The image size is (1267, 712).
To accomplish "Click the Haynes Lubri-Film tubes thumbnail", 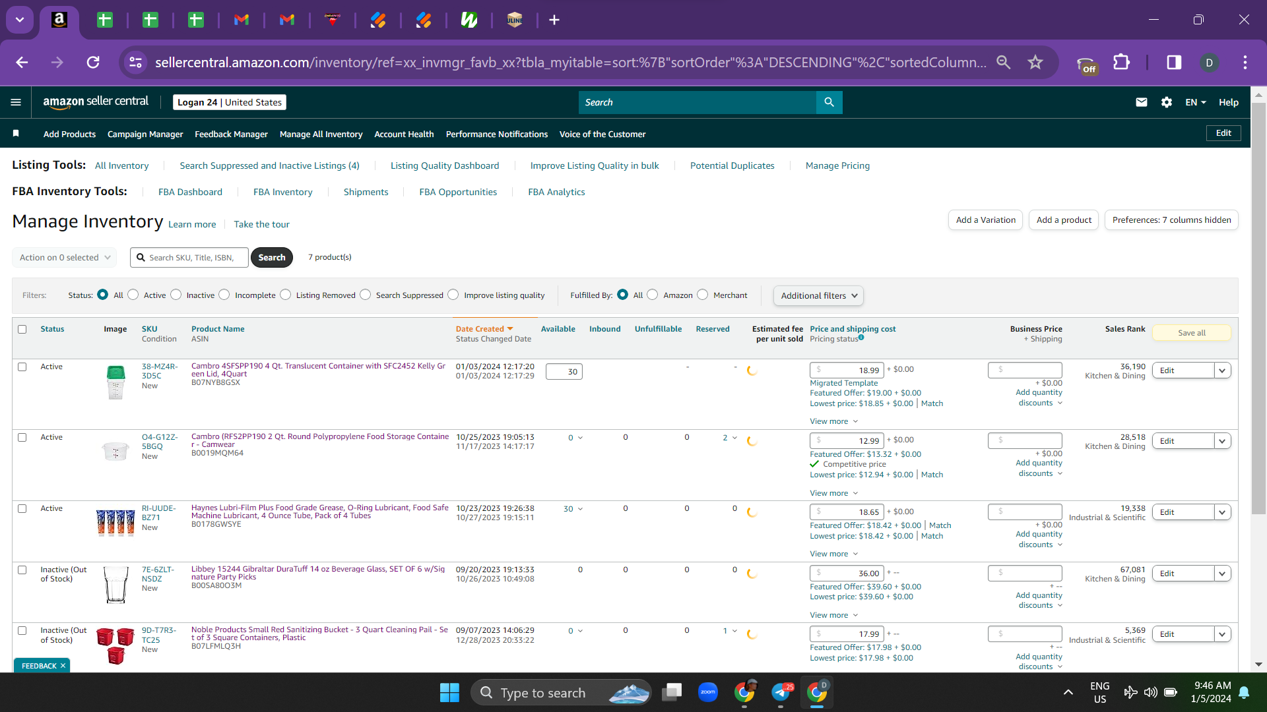I will [115, 522].
